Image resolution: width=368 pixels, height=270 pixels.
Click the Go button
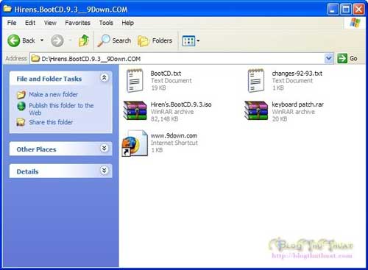pyautogui.click(x=347, y=58)
